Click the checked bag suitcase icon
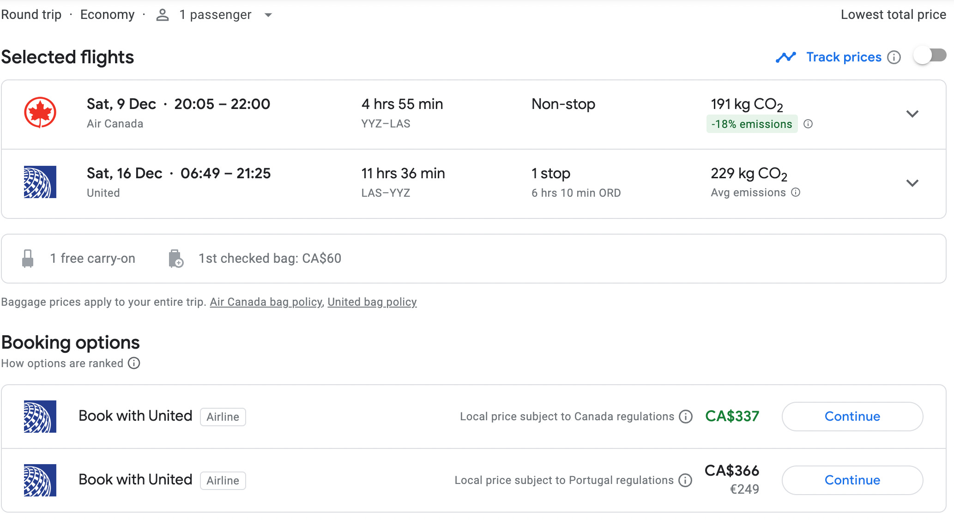Viewport: 954px width, 520px height. click(x=175, y=259)
